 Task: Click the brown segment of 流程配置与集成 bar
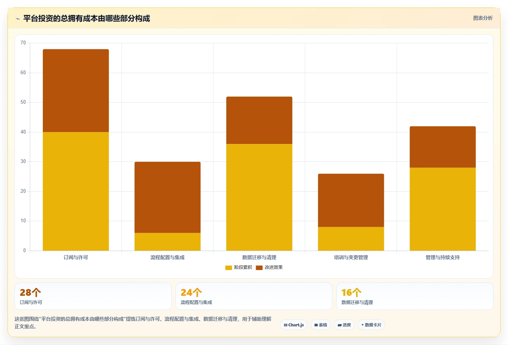coord(167,197)
